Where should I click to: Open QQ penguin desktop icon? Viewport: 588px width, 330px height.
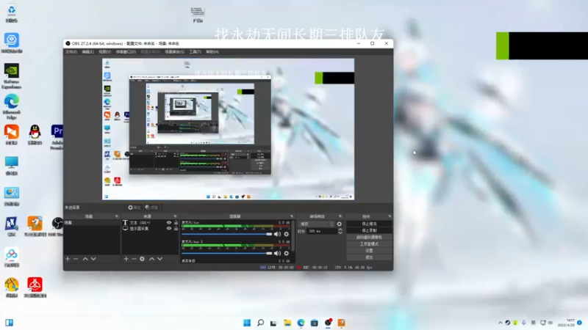tap(35, 135)
